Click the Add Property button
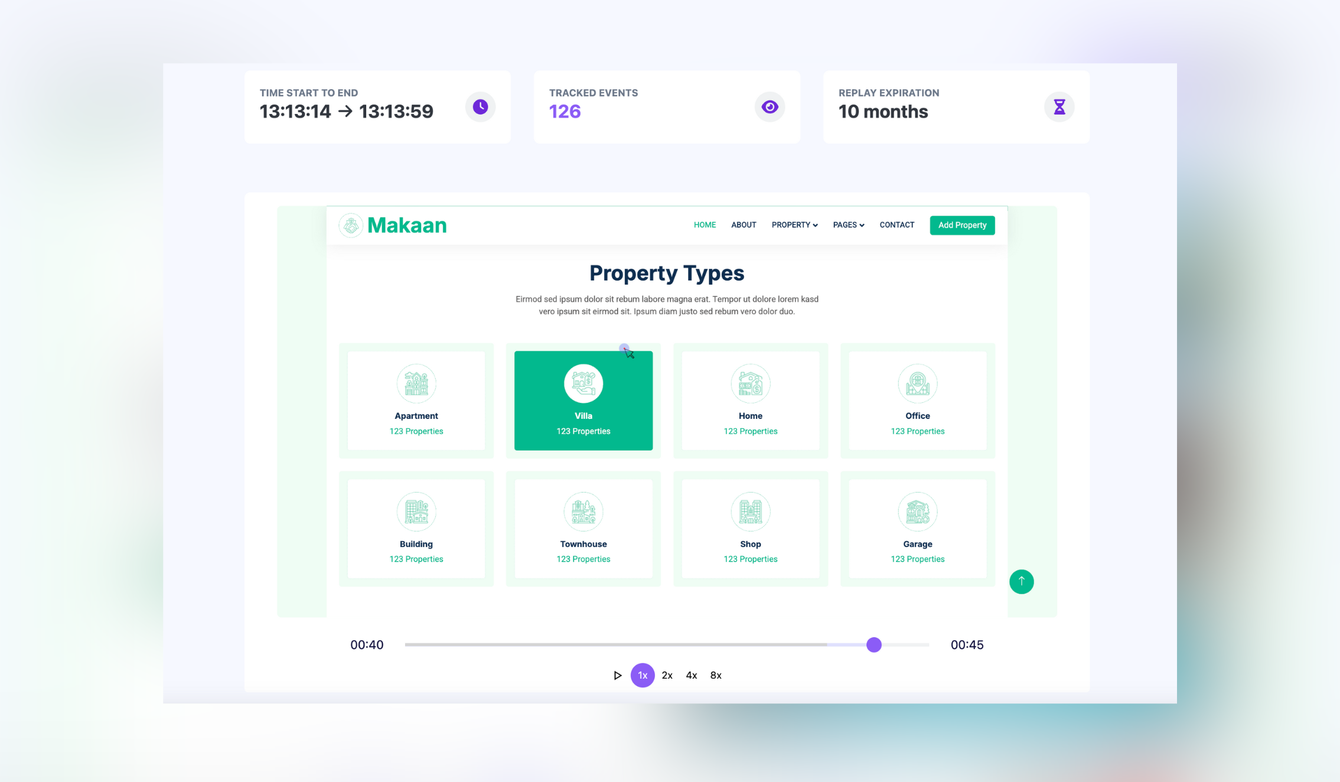 point(962,225)
